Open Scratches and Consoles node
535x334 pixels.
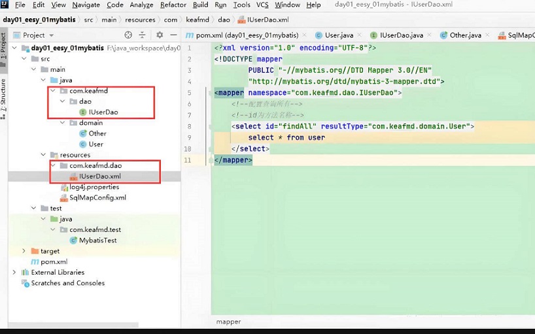point(67,283)
